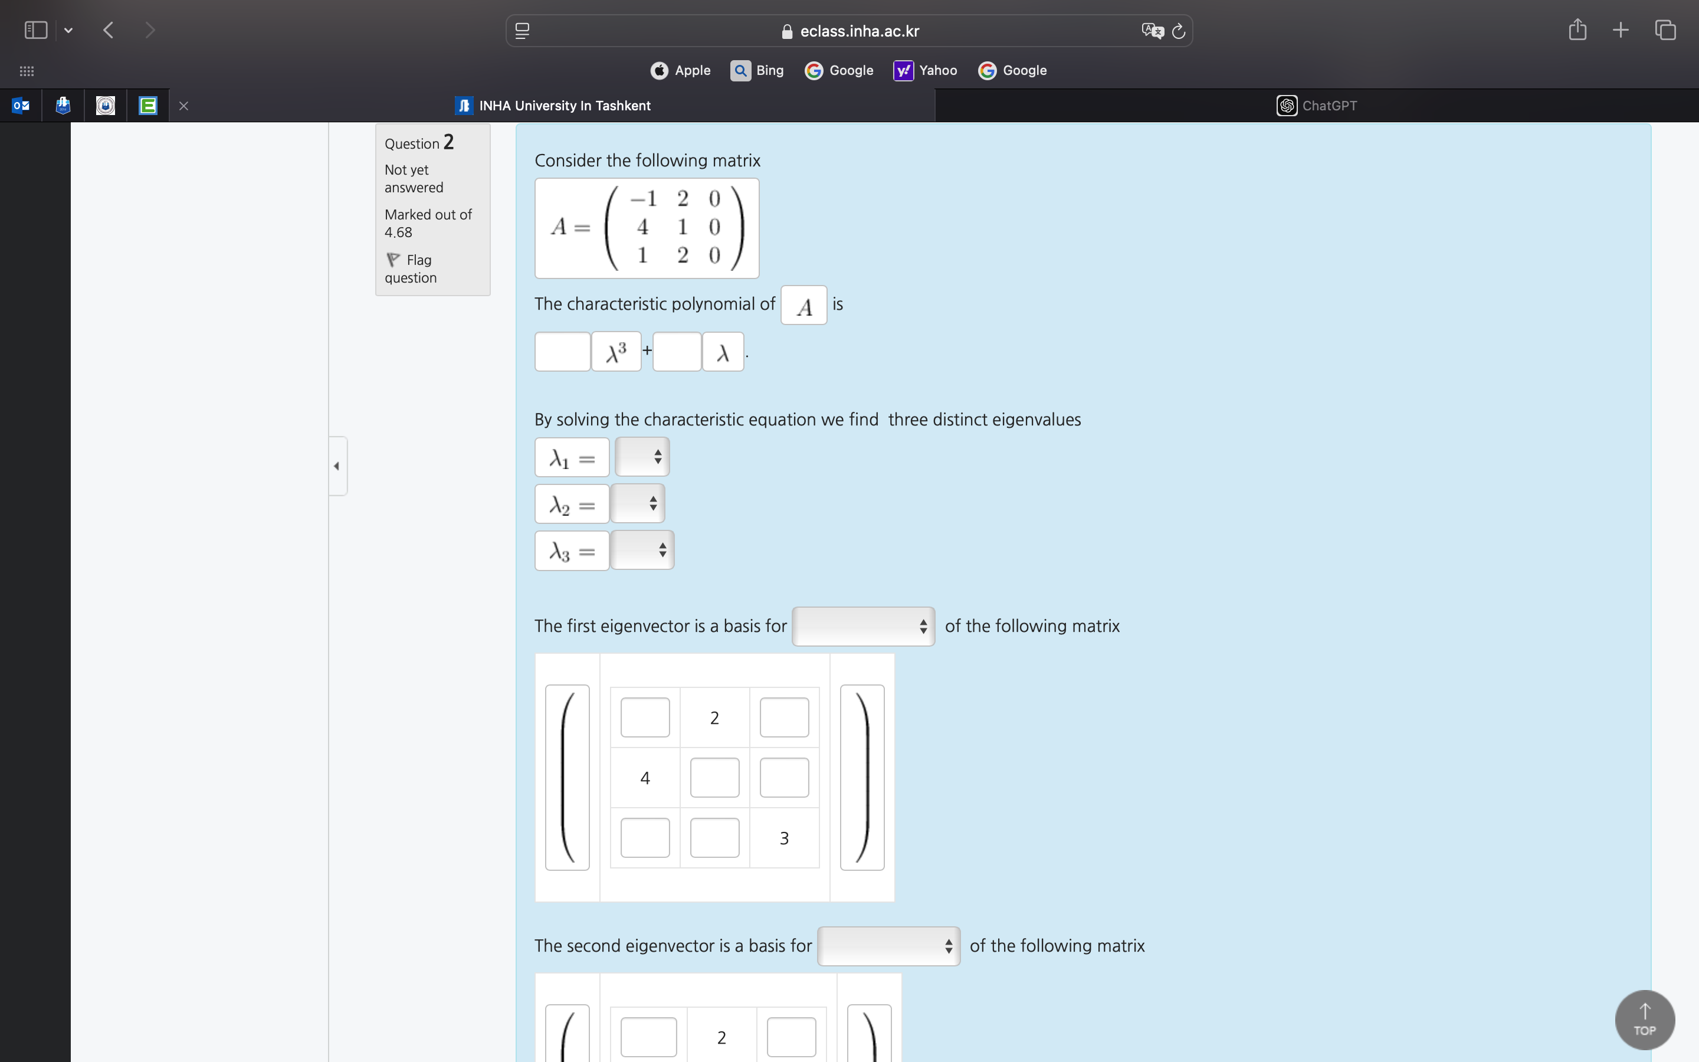
Task: Toggle sidebar collapse arrow button
Action: tap(337, 465)
